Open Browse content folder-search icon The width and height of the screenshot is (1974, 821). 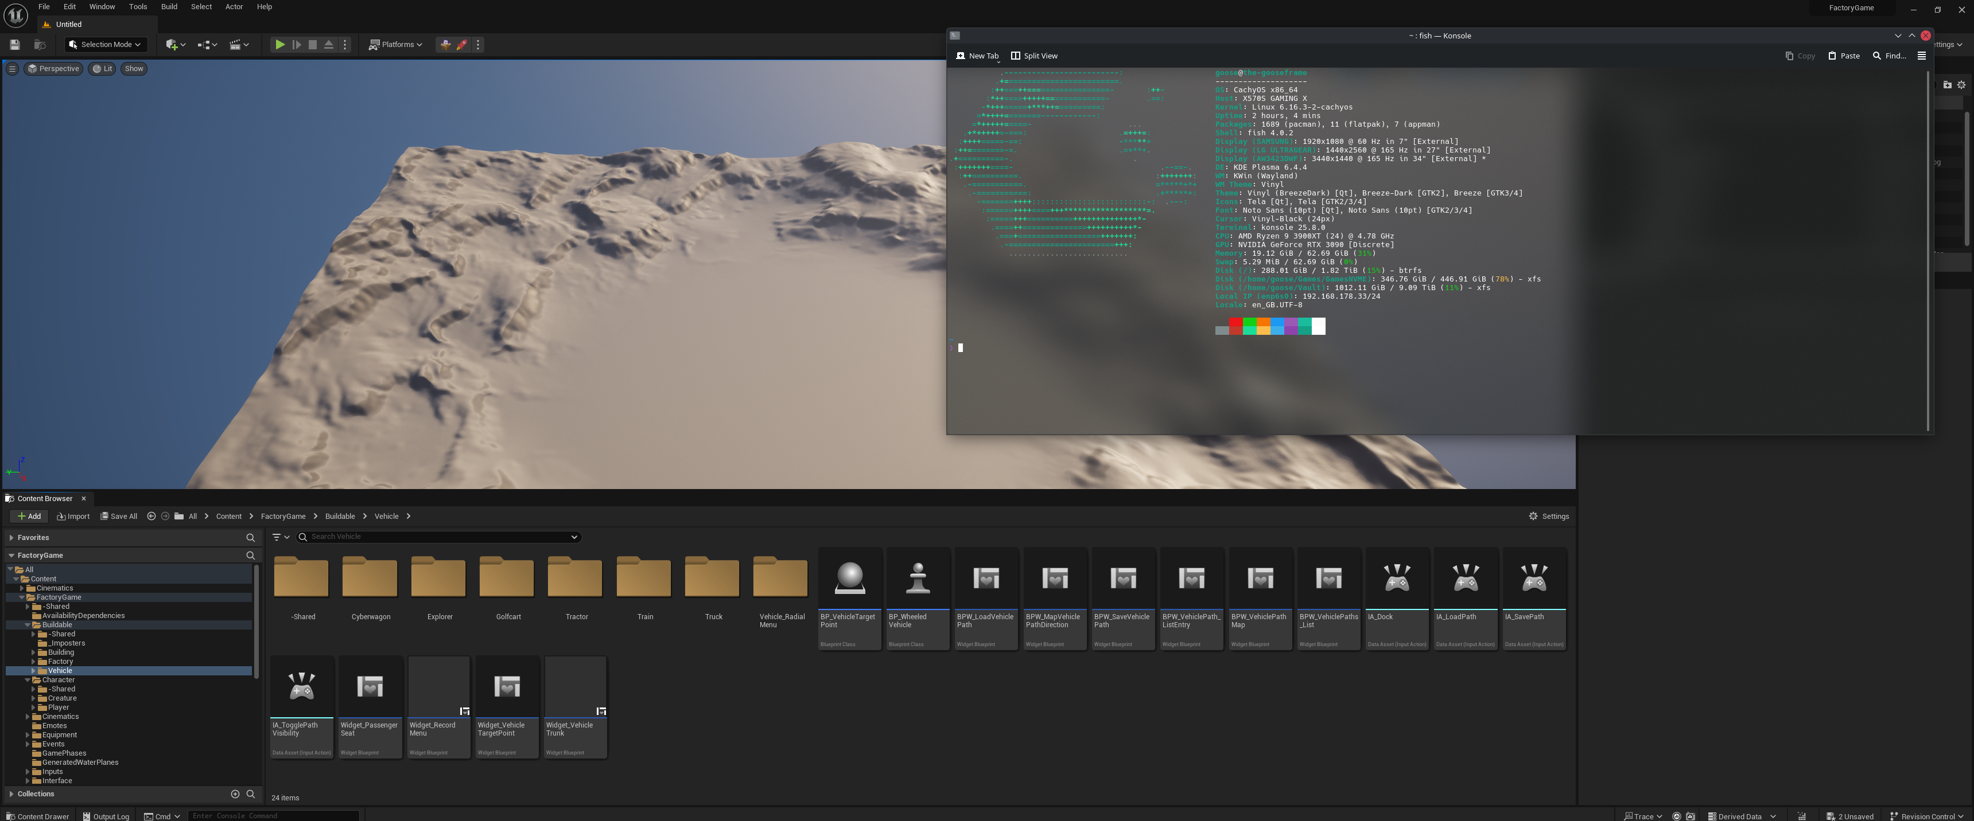point(40,44)
